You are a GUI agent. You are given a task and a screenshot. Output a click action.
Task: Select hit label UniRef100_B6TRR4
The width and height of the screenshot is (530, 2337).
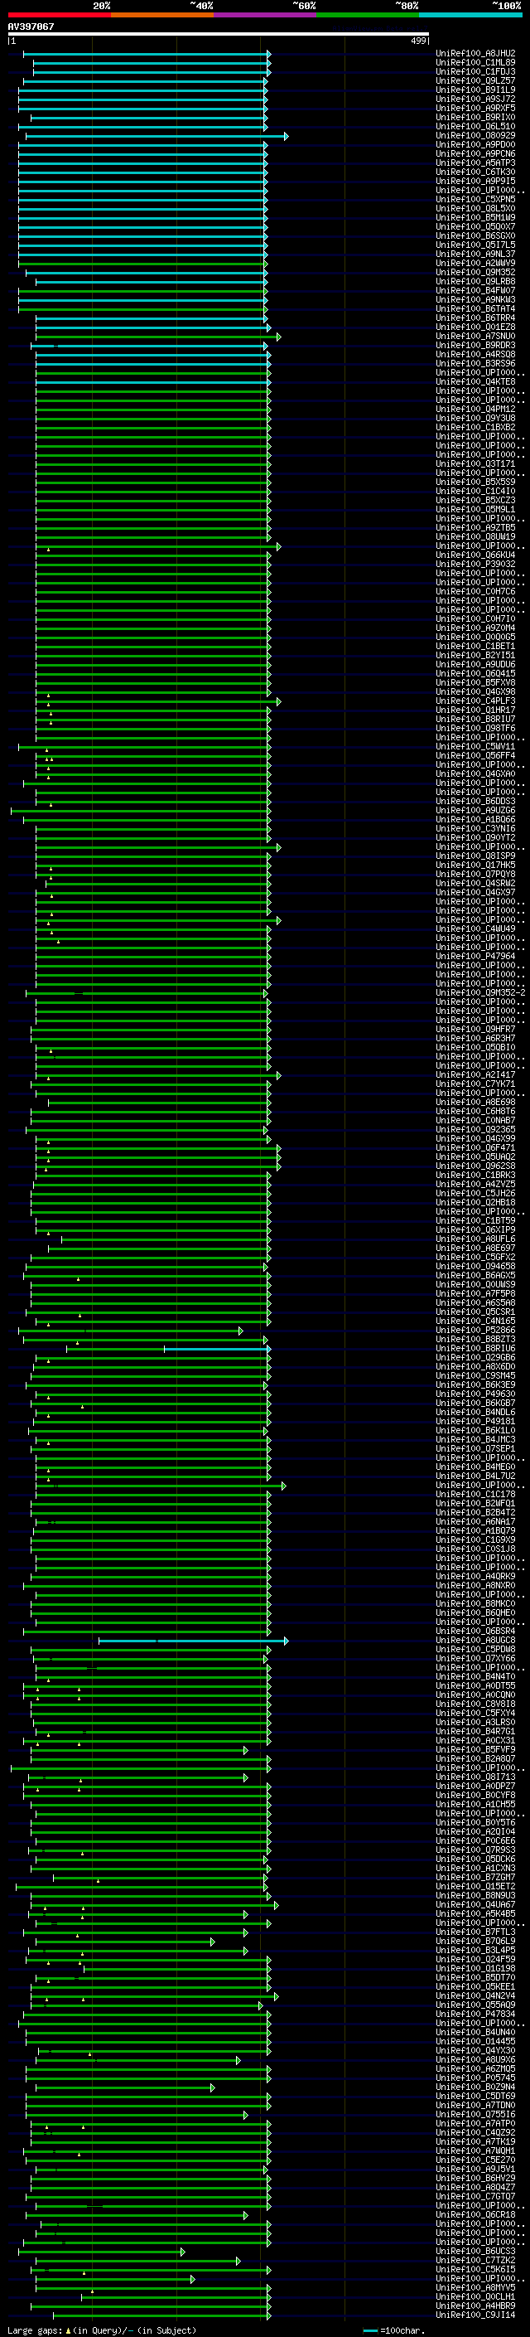coord(475,318)
